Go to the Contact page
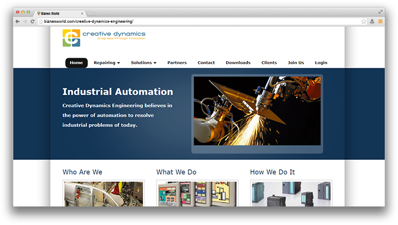Viewport: 398px width, 225px height. [x=206, y=63]
